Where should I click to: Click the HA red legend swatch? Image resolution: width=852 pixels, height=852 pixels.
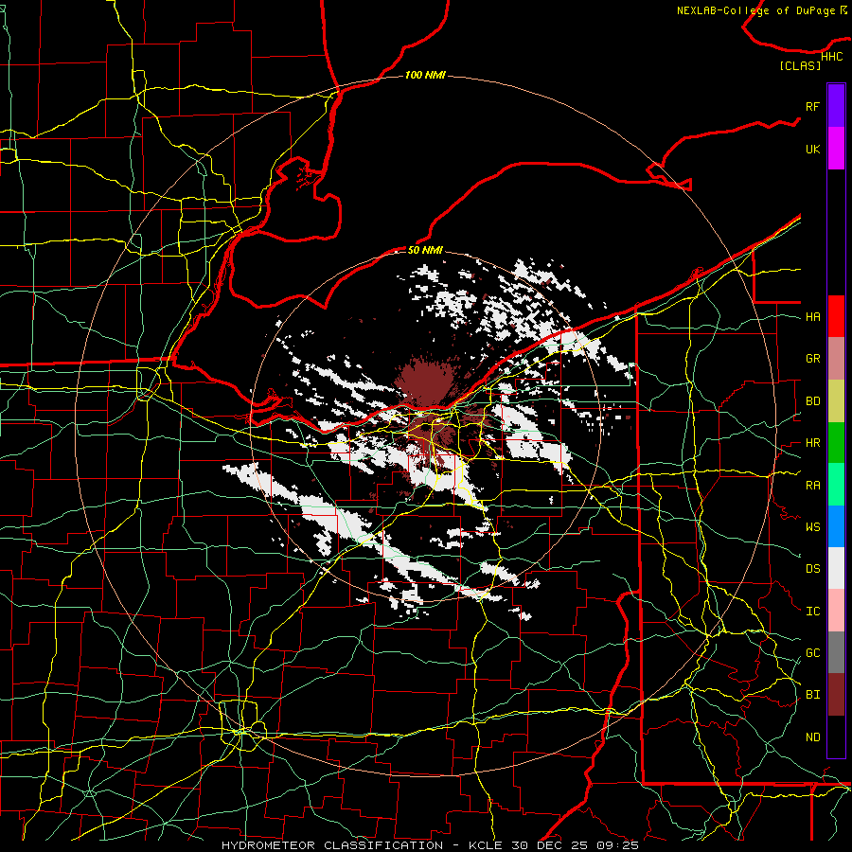(x=836, y=316)
